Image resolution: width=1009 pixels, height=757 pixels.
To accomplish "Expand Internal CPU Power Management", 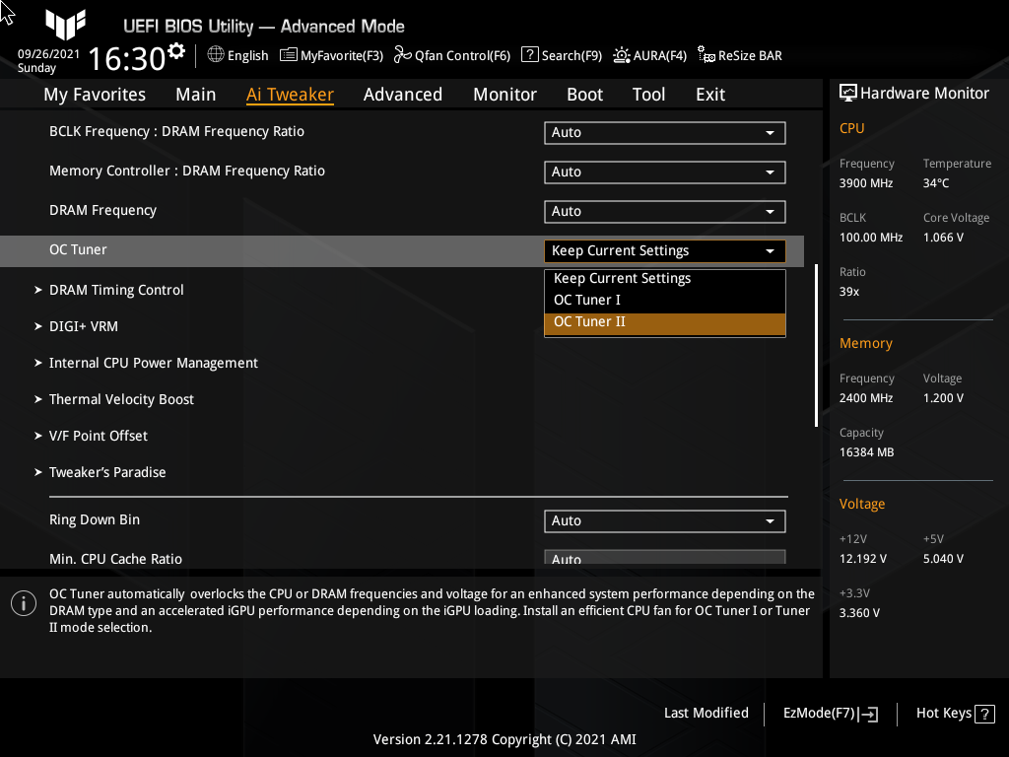I will 153,363.
